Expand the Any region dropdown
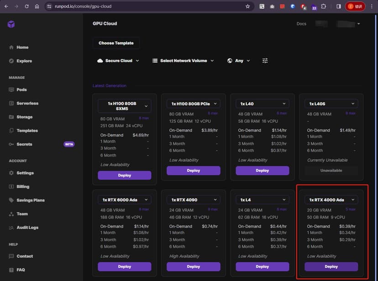The width and height of the screenshot is (378, 281). pyautogui.click(x=239, y=61)
